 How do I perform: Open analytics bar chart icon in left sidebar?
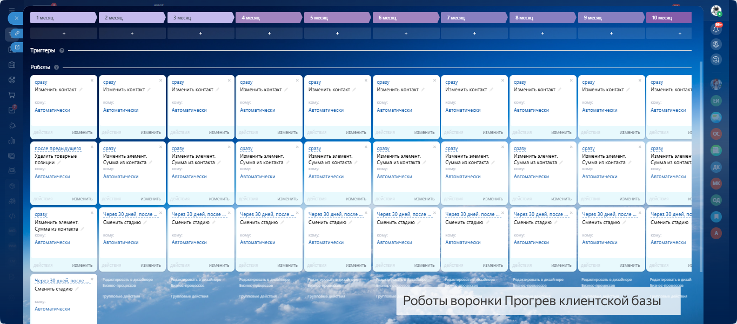point(12,140)
